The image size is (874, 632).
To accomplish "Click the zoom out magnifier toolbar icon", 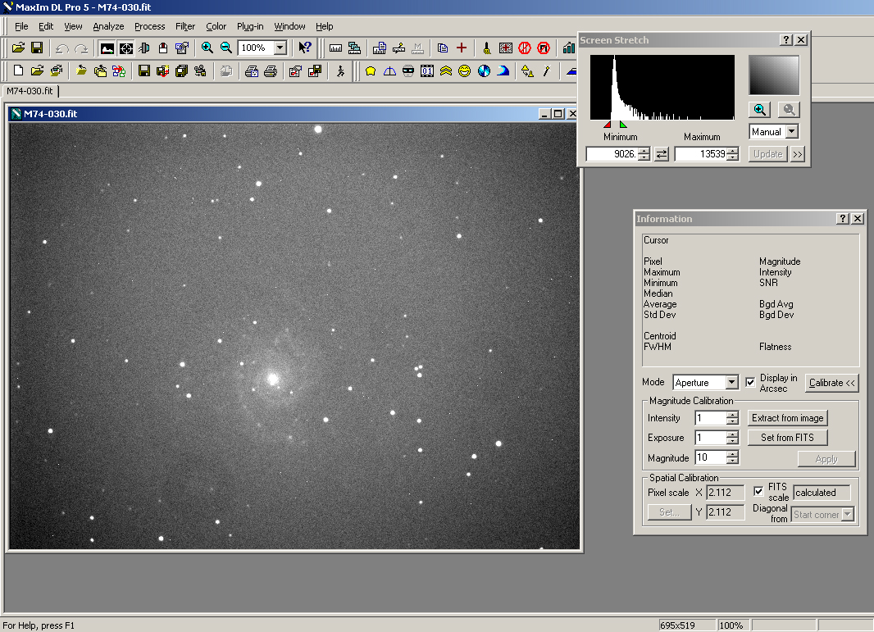I will click(226, 48).
